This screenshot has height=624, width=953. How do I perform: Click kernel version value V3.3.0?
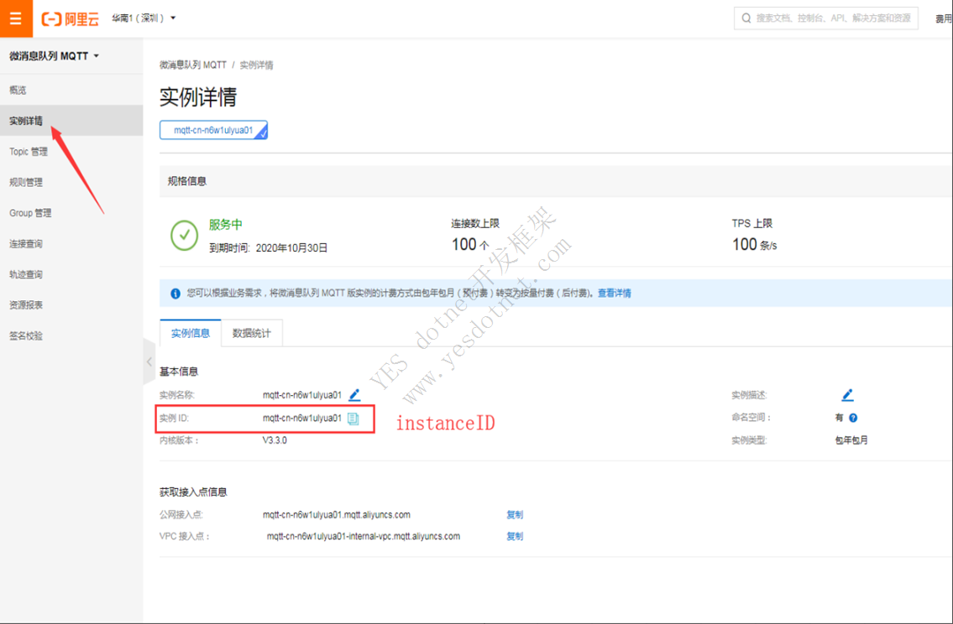[275, 440]
